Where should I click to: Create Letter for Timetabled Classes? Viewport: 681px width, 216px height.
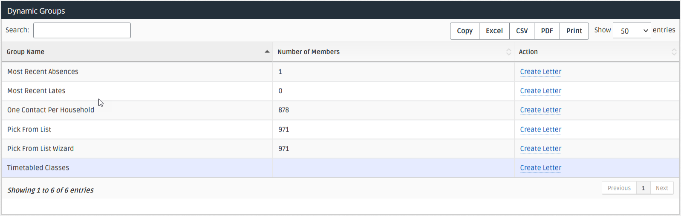tap(540, 168)
